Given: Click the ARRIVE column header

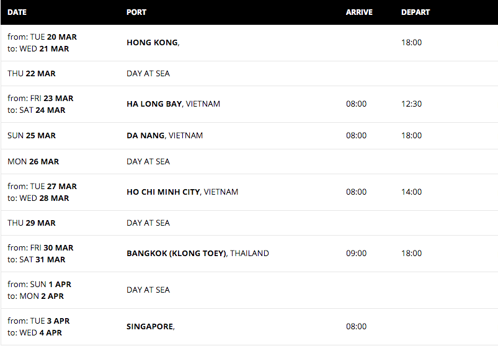Looking at the screenshot, I should pos(359,12).
